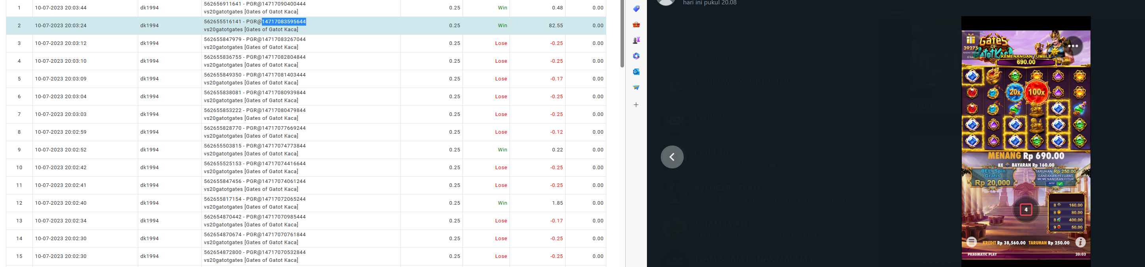The width and height of the screenshot is (1145, 267).
Task: Click transaction 562656911641 - PGR@14717090400444
Action: coord(255,4)
